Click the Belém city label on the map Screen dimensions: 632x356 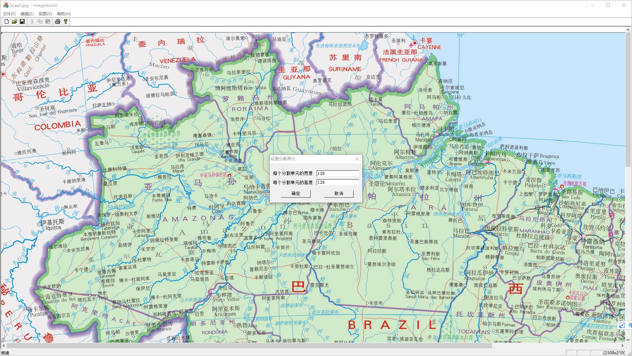click(x=476, y=164)
